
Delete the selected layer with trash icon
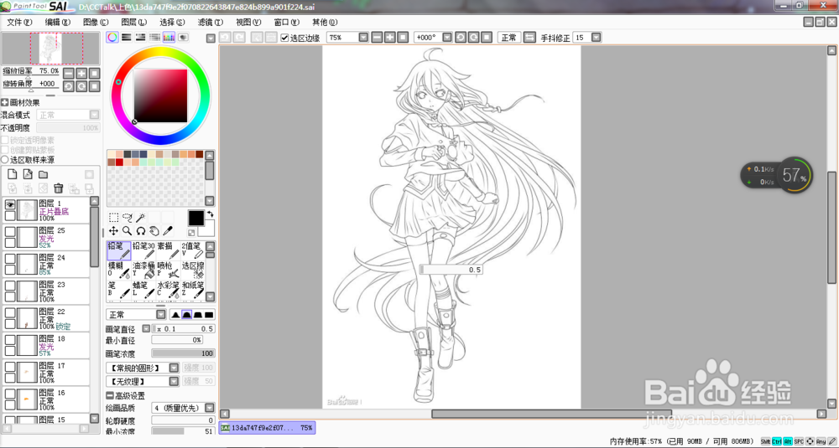tap(59, 188)
